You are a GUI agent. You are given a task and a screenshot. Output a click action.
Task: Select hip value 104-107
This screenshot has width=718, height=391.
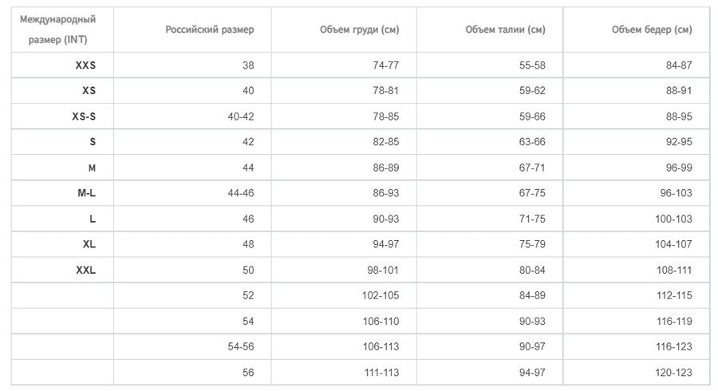coord(673,244)
